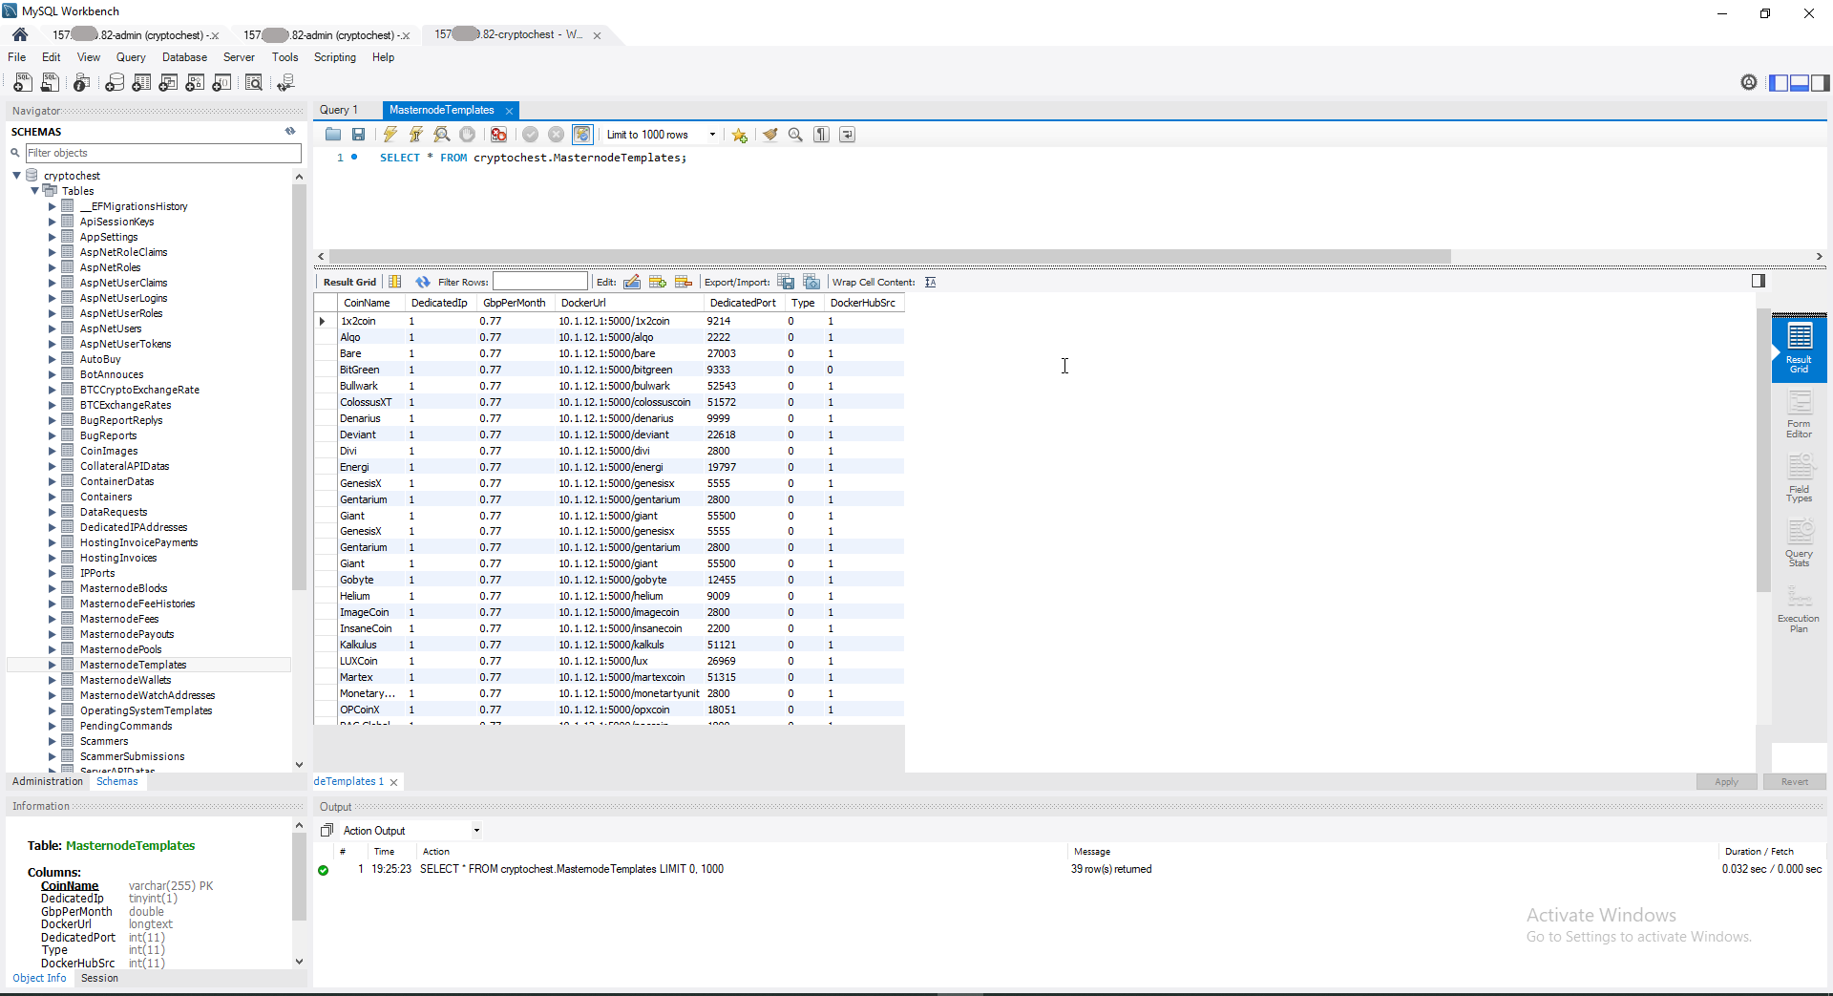Viewport: 1833px width, 996px height.
Task: Open the Execution Plan view
Action: (x=1799, y=609)
